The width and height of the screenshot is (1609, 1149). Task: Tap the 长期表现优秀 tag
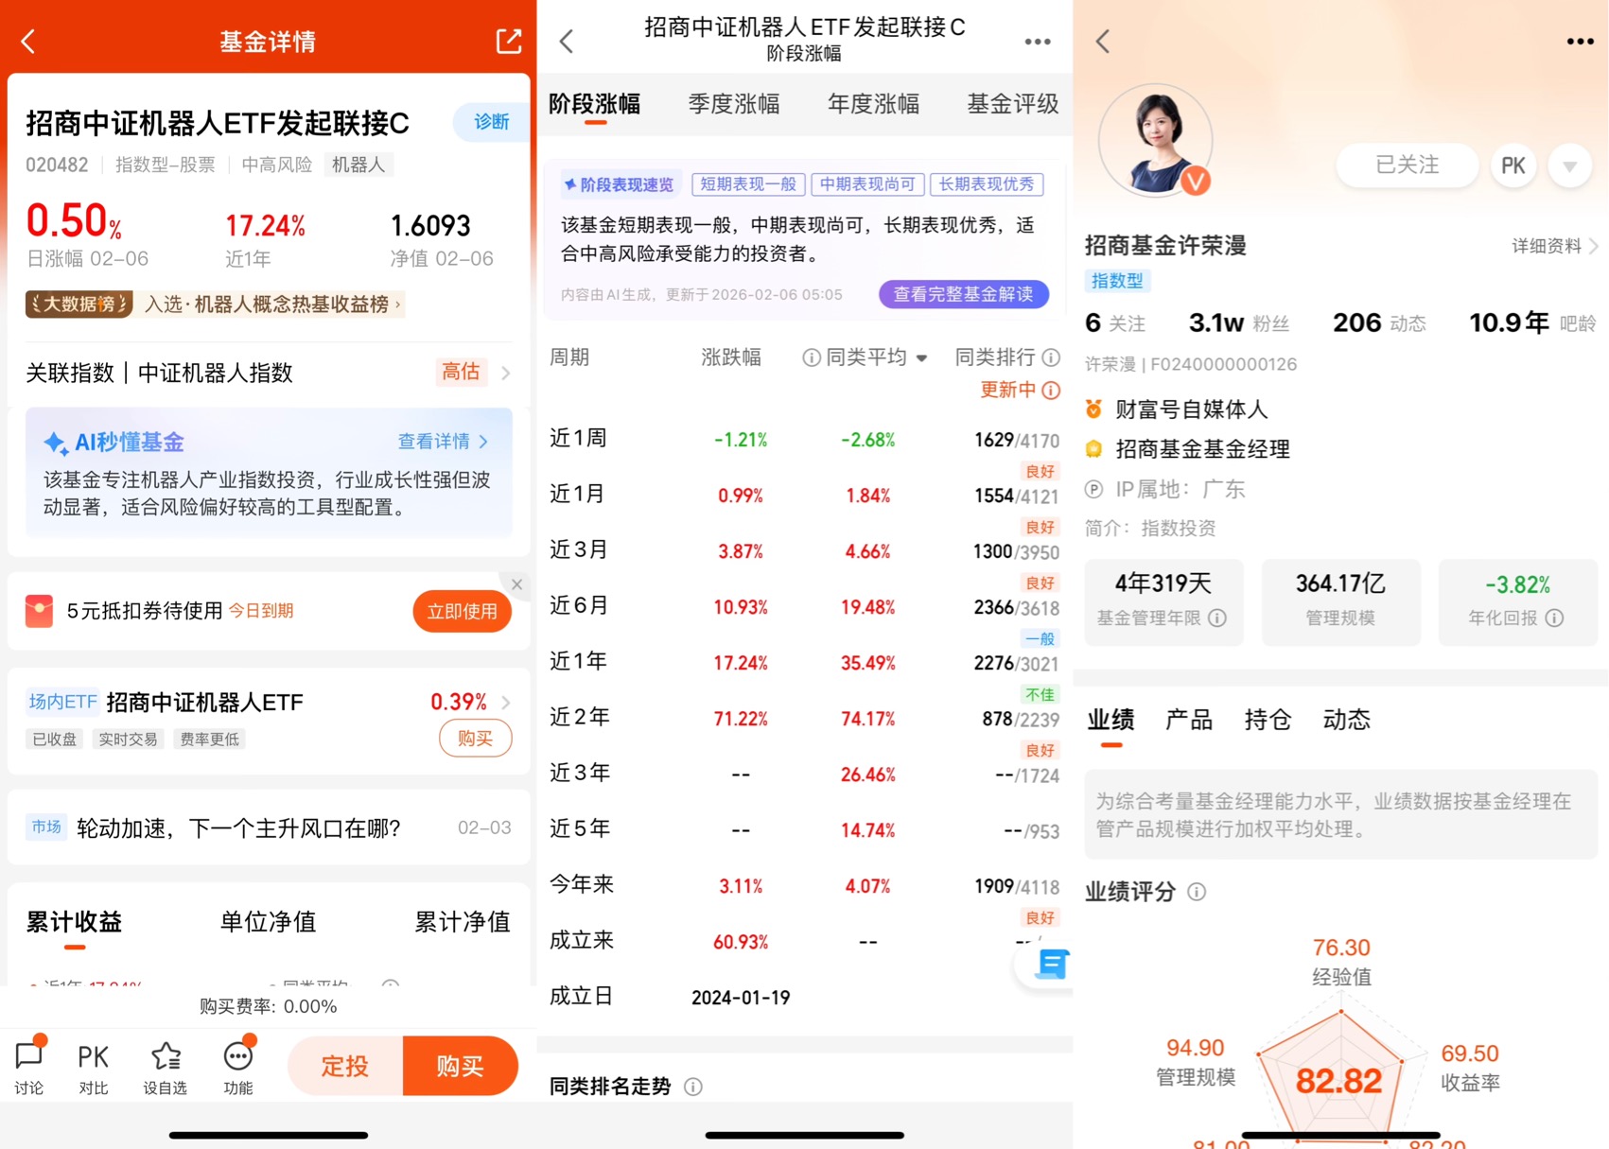[x=987, y=184]
